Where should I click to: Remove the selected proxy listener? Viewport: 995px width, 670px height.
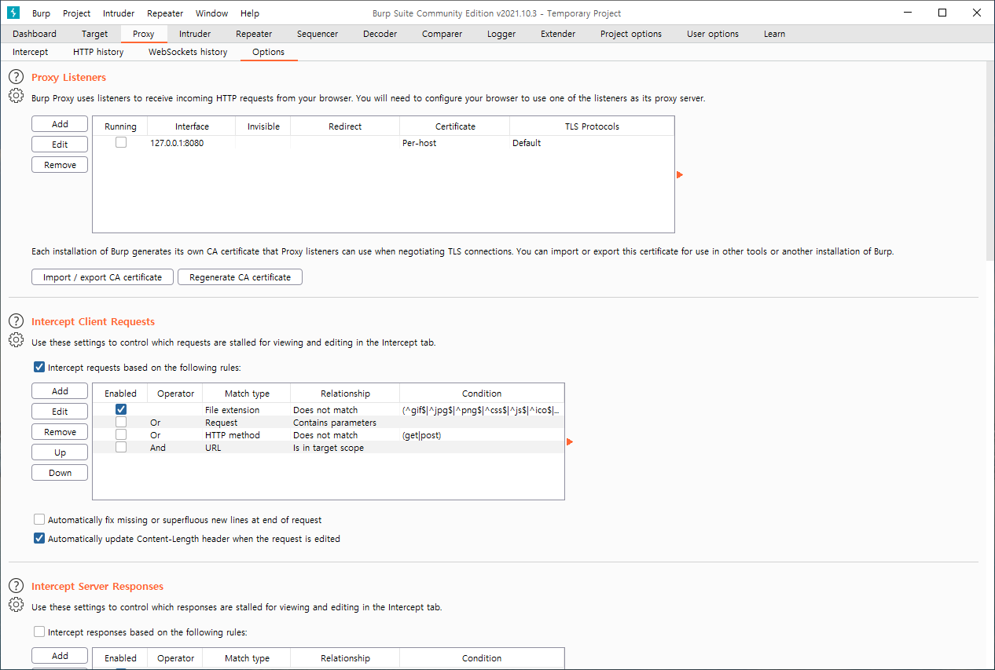tap(60, 165)
